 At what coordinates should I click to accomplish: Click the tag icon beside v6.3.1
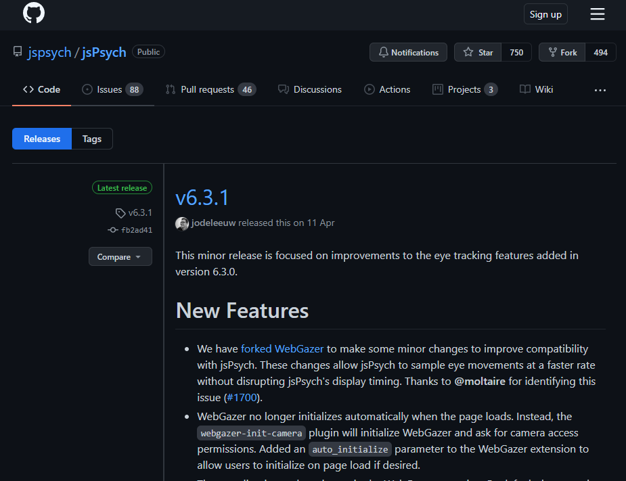120,213
